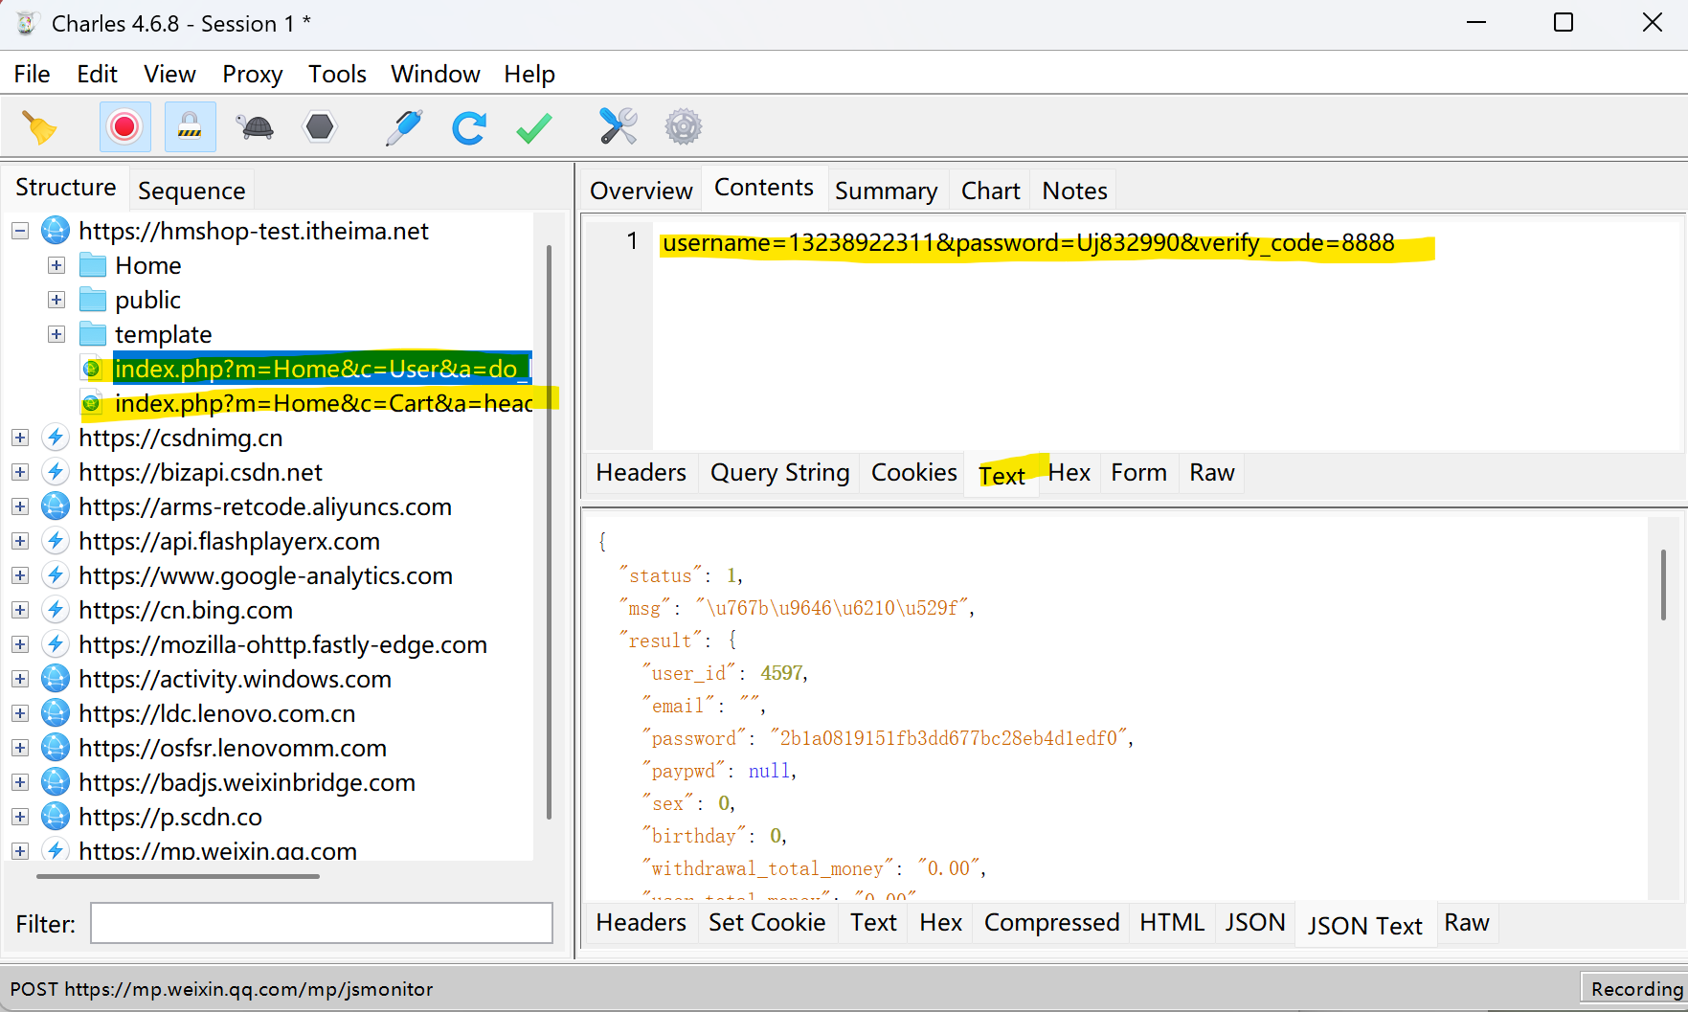Switch to the Summary tab
The width and height of the screenshot is (1688, 1012).
[887, 191]
